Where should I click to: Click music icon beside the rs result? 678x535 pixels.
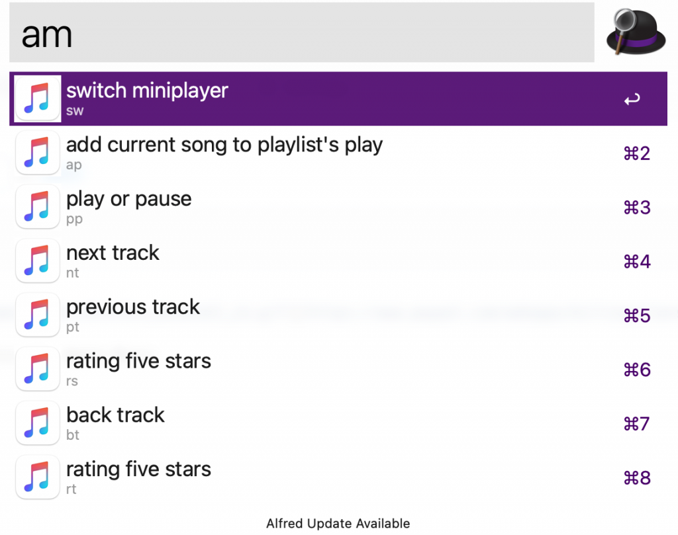pos(38,369)
